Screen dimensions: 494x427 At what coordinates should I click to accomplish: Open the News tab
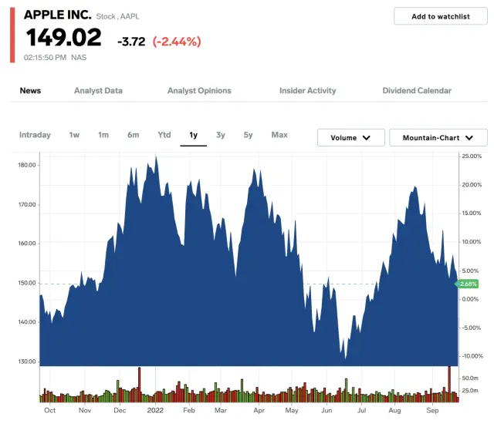tap(30, 90)
